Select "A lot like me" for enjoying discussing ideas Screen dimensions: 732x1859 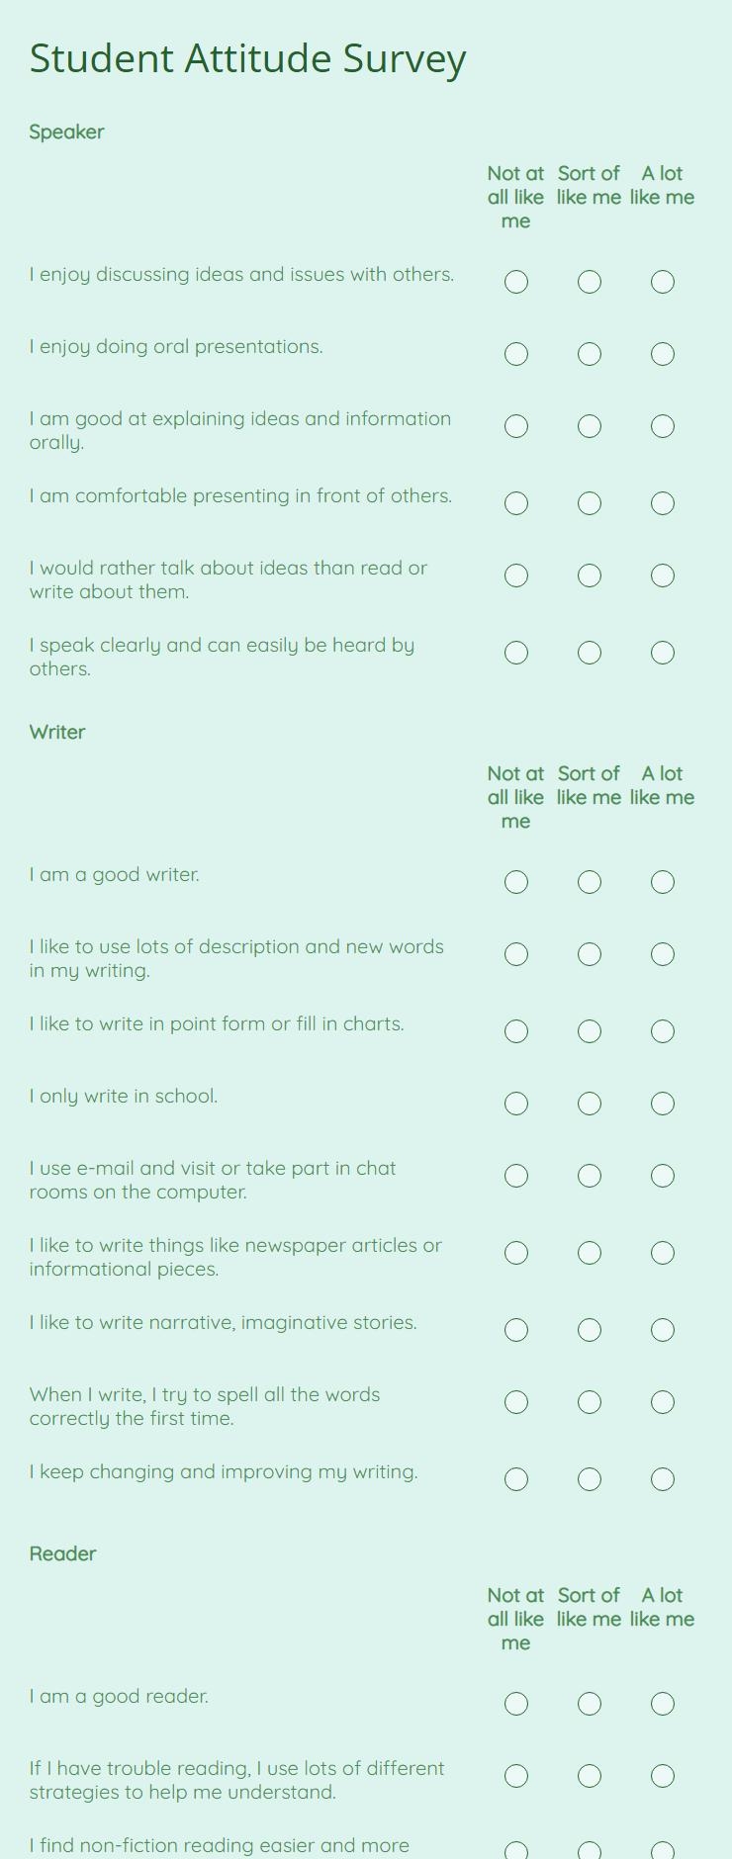pos(662,281)
